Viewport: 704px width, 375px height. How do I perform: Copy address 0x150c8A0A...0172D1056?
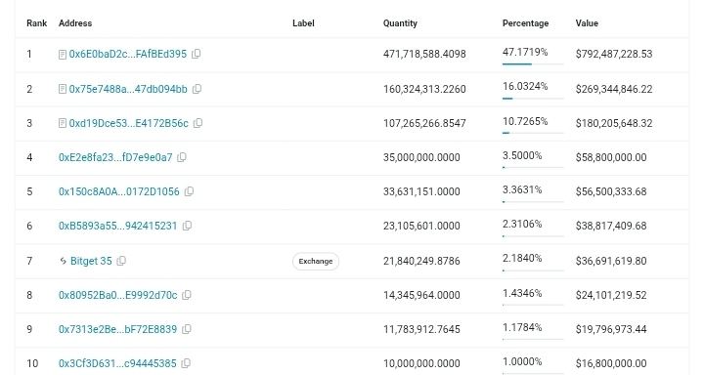tap(189, 191)
